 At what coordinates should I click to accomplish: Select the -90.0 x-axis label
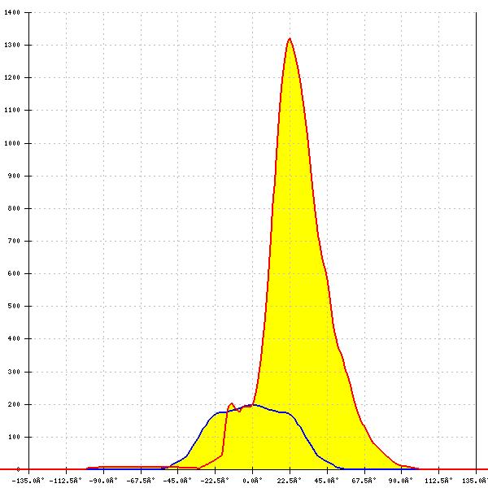click(103, 481)
